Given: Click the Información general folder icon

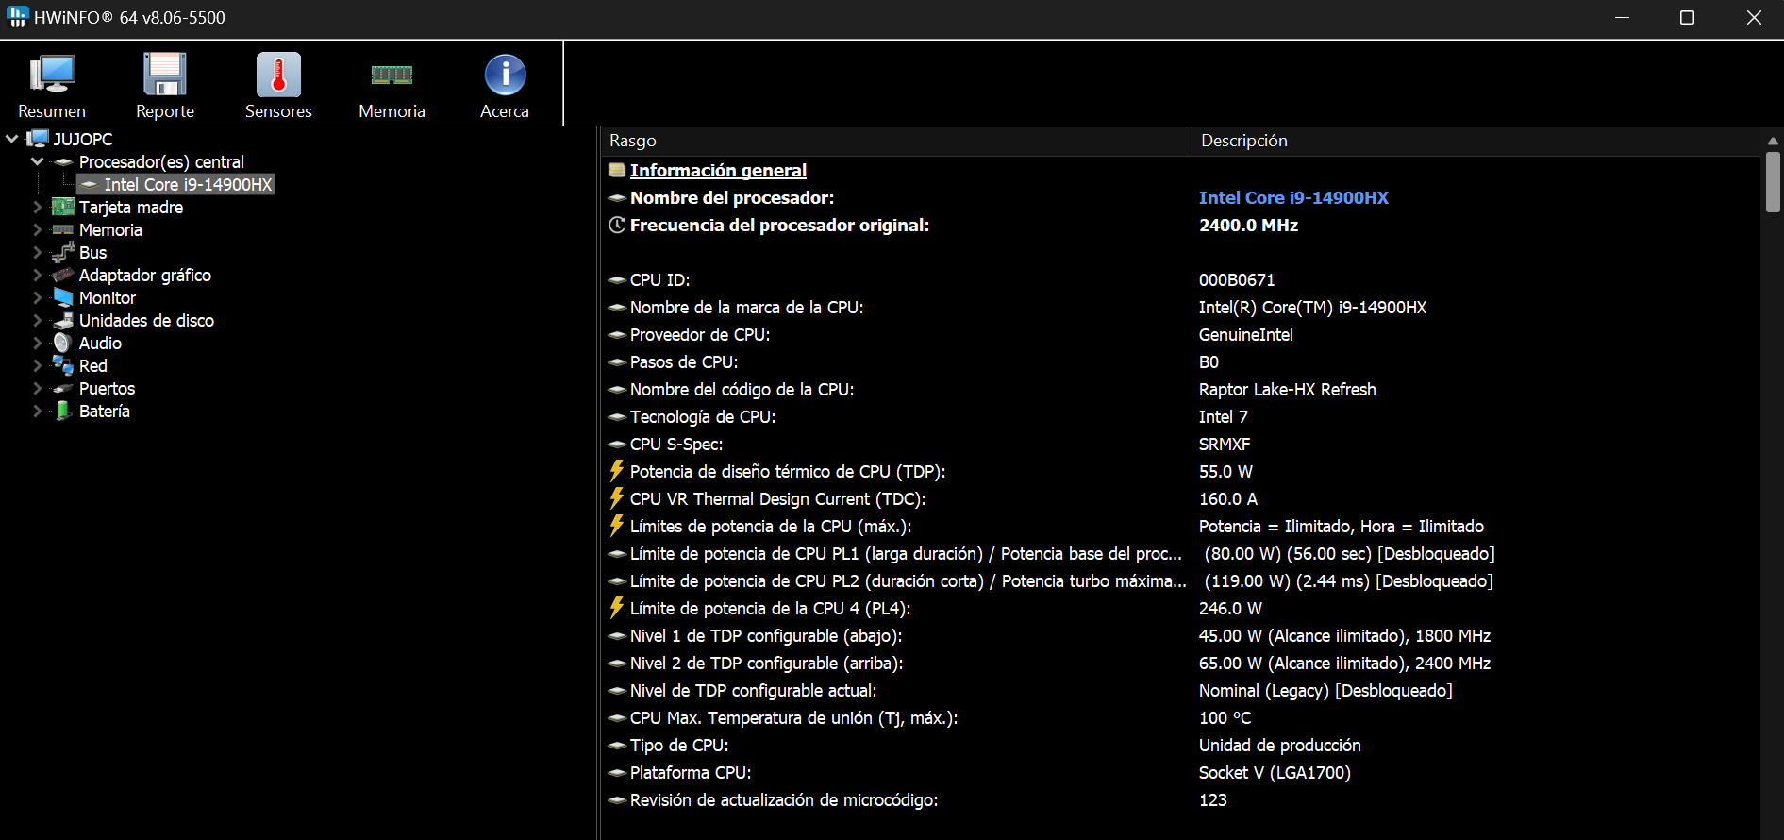Looking at the screenshot, I should [617, 170].
